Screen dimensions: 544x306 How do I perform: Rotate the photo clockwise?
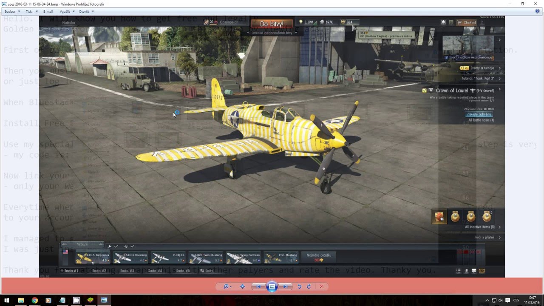pyautogui.click(x=309, y=286)
